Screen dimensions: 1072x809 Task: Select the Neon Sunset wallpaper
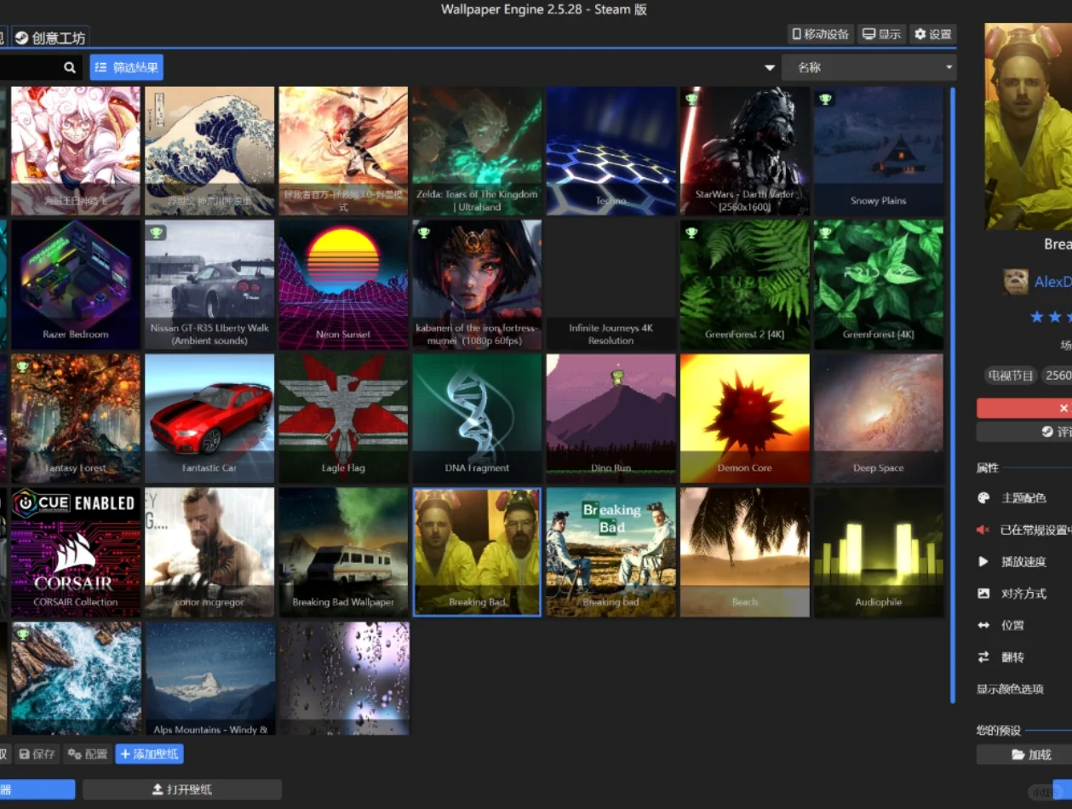pyautogui.click(x=344, y=284)
